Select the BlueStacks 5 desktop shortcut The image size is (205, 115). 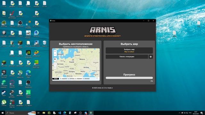pos(36,53)
